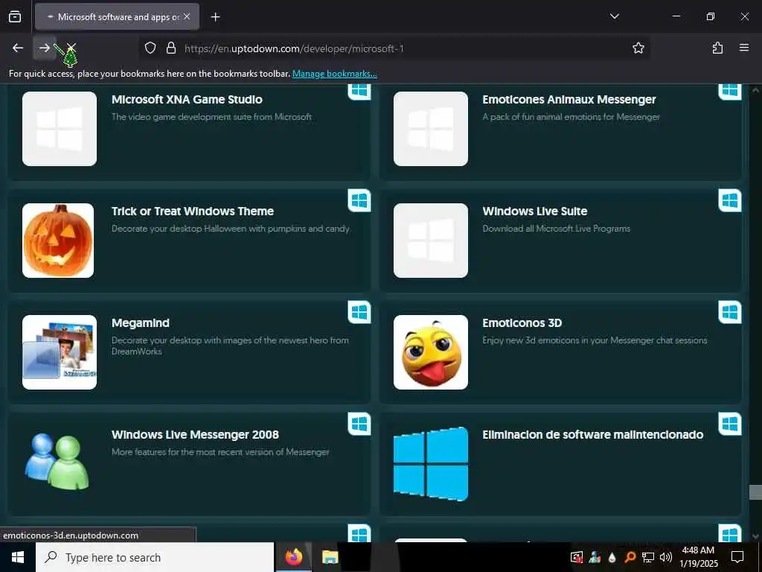This screenshot has height=572, width=762.
Task: Open the network tray icon
Action: 648,557
